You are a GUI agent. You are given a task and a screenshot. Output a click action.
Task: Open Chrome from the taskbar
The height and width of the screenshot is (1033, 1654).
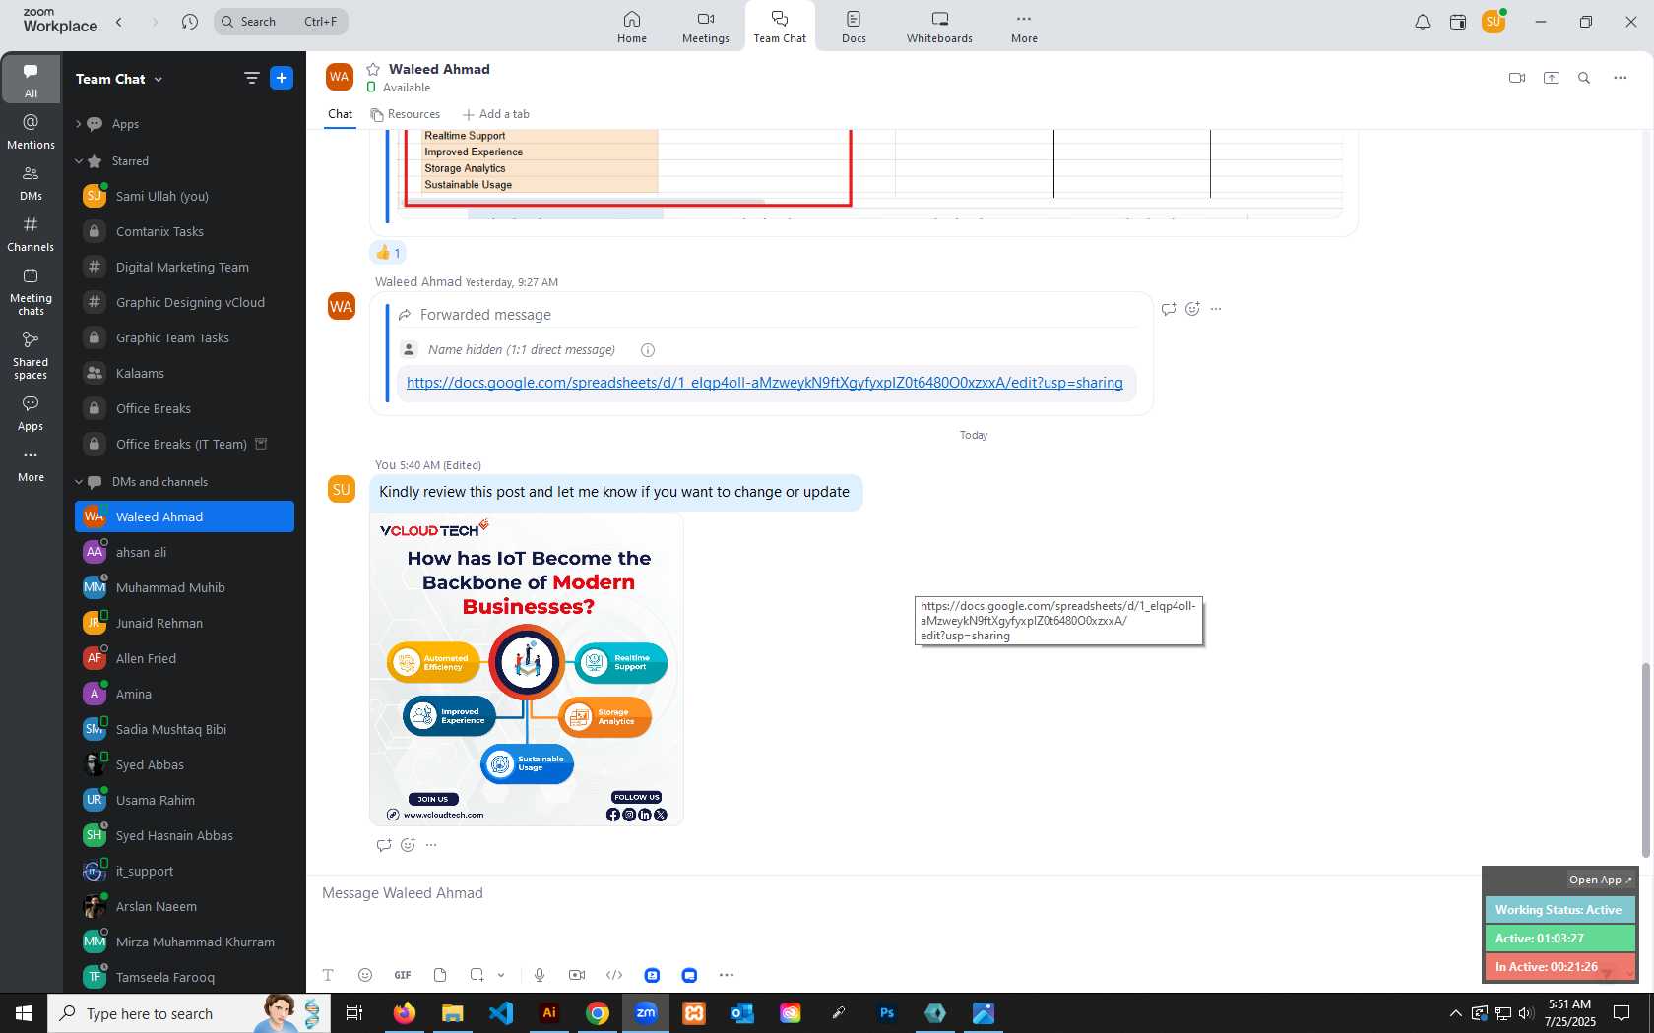pos(598,1013)
